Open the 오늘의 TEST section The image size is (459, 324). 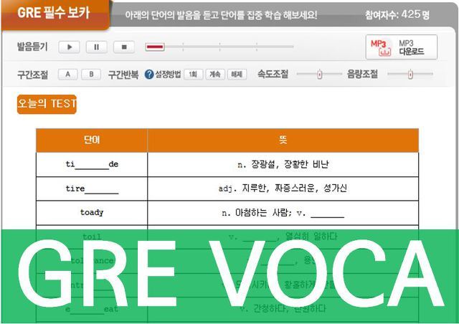47,104
